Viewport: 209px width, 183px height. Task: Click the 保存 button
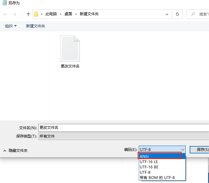click(x=200, y=150)
